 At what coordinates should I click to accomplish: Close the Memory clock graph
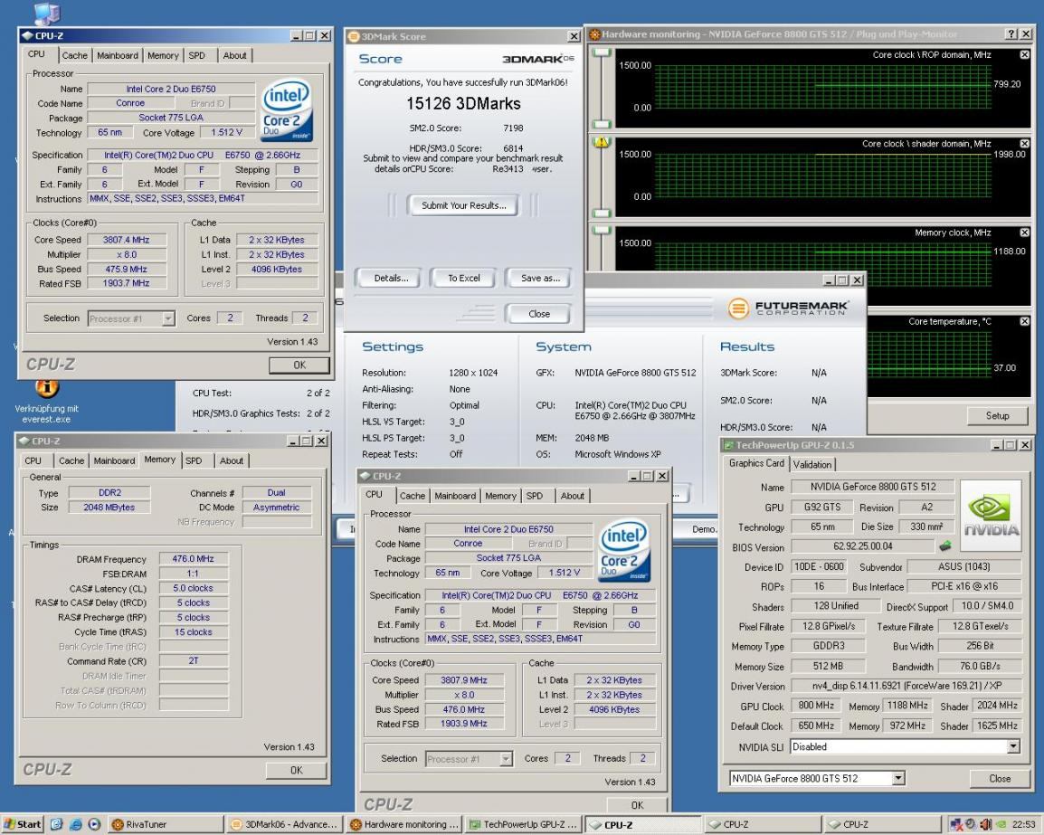coord(1024,232)
